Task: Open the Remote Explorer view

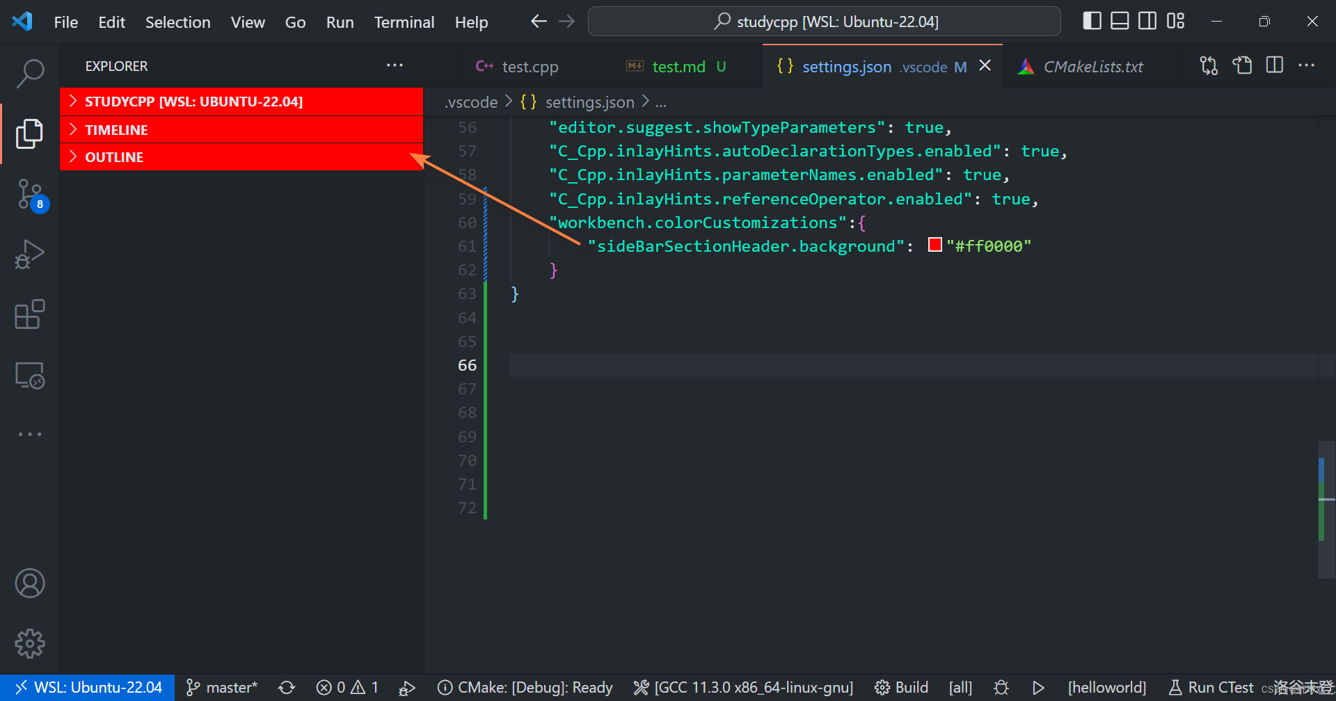Action: 30,376
